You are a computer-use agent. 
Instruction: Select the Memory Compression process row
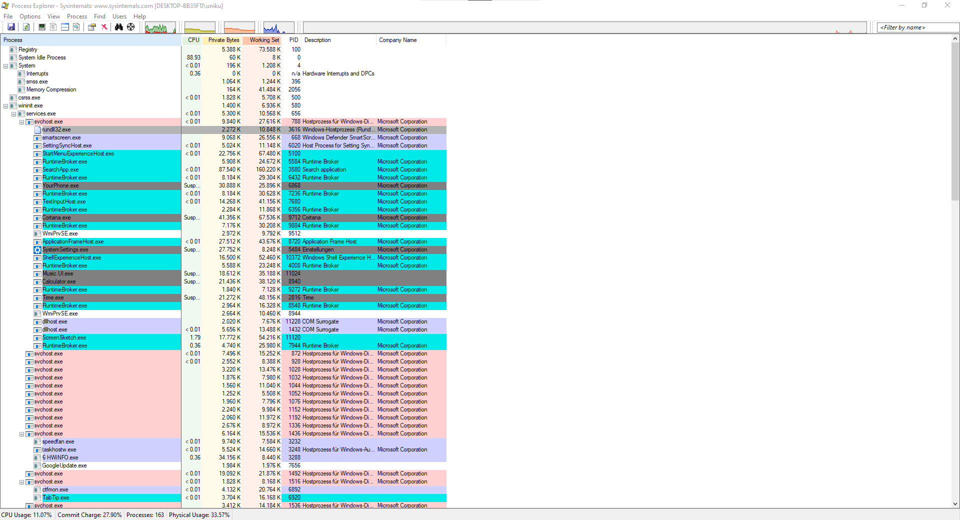click(223, 89)
